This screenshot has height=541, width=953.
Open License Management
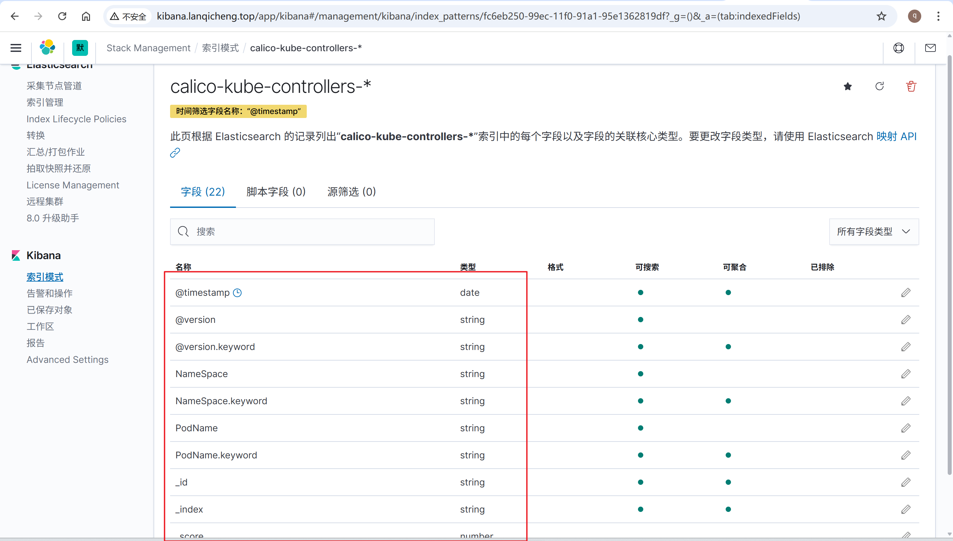click(72, 185)
